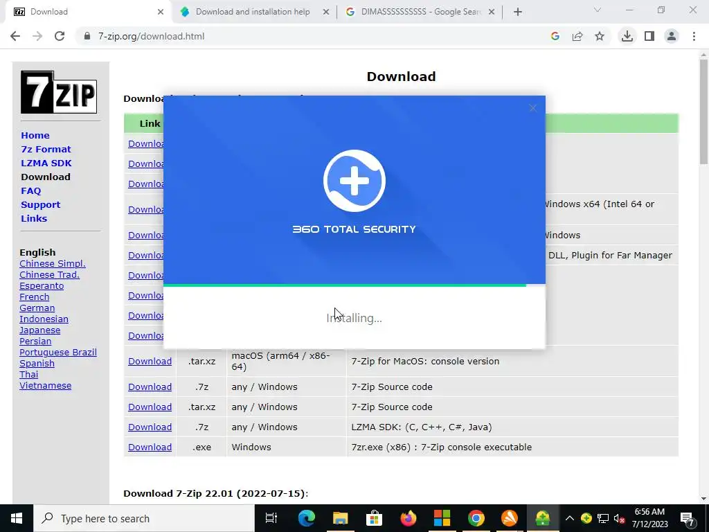
Task: Show hidden system tray icons
Action: (x=570, y=518)
